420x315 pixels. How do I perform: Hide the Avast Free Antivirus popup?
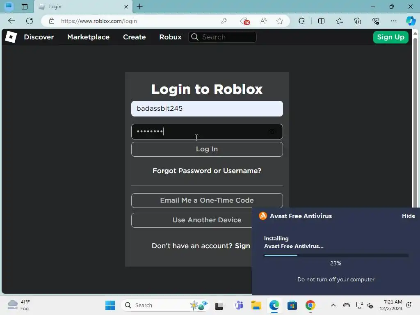(408, 216)
